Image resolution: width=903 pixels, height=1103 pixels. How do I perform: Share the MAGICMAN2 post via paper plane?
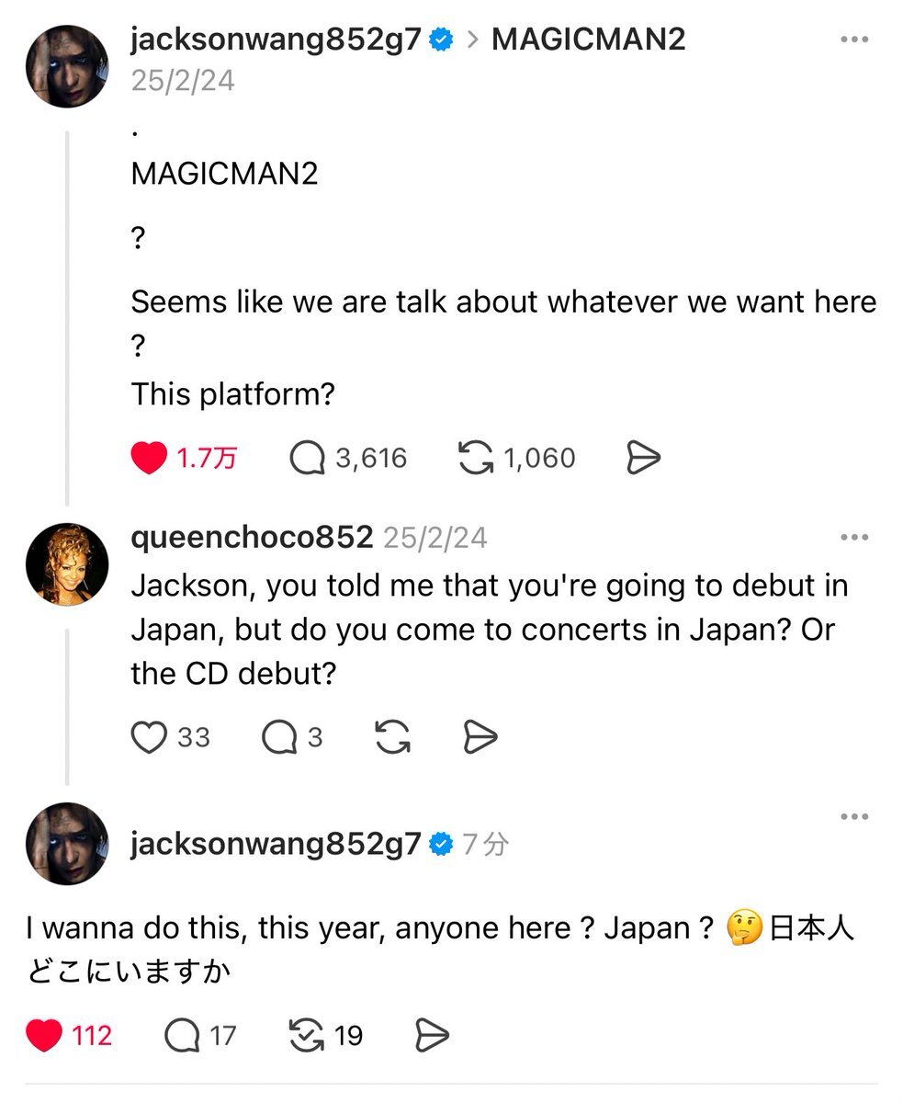(x=643, y=458)
